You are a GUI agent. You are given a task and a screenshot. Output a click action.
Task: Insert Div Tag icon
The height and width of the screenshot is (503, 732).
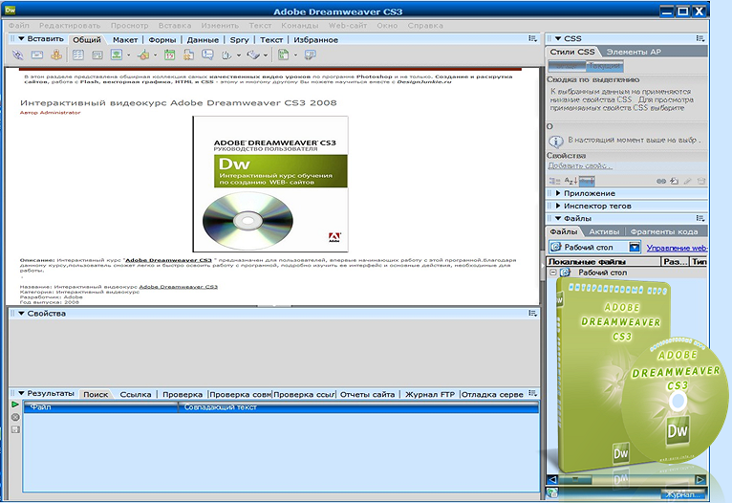(97, 55)
